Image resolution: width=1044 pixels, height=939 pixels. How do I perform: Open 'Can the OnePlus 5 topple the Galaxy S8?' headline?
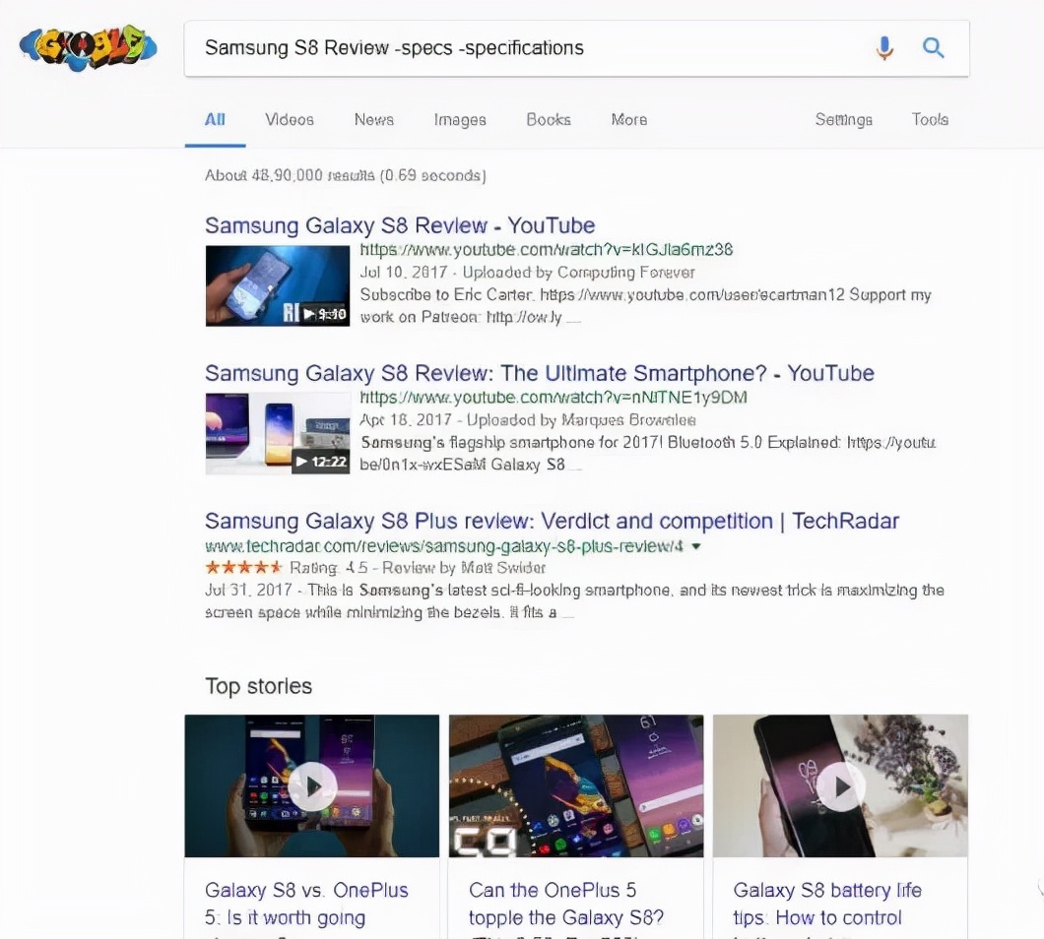point(566,905)
